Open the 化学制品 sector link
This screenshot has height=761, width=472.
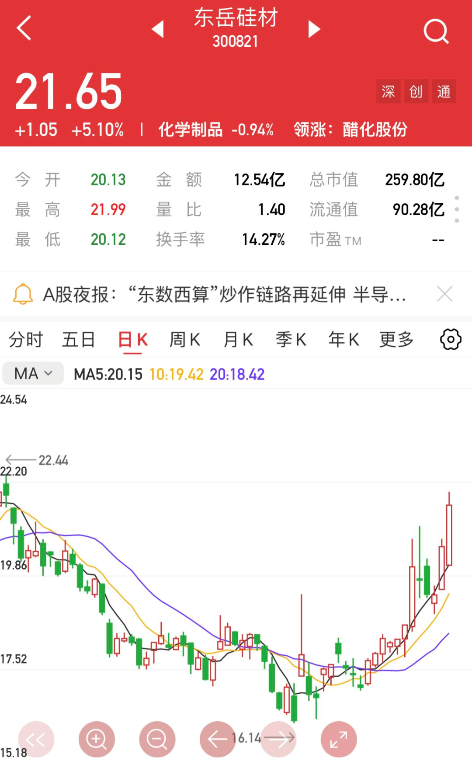[191, 130]
